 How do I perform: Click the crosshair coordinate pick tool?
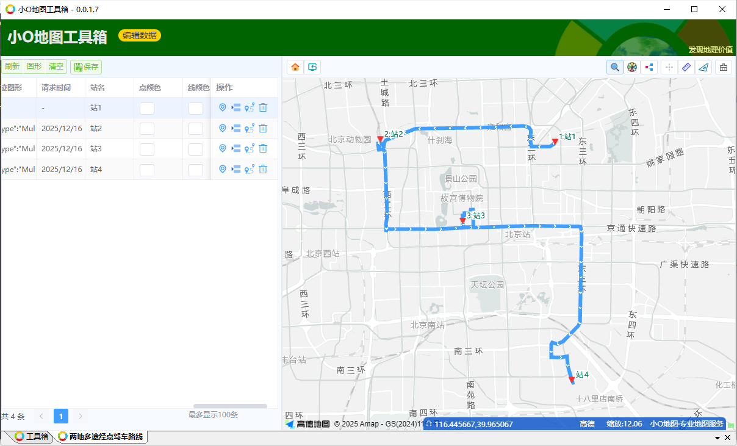[669, 67]
